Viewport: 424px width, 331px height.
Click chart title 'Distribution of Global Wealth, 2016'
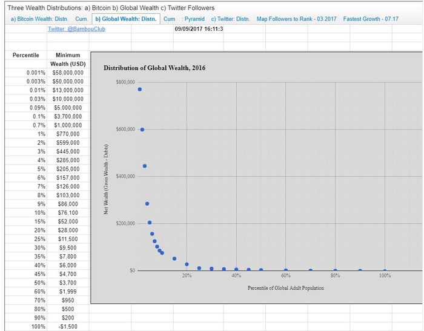point(154,68)
